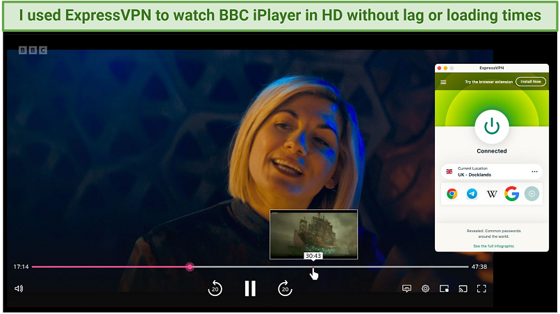Rewind 20 seconds in the player
560x314 pixels.
click(x=215, y=288)
